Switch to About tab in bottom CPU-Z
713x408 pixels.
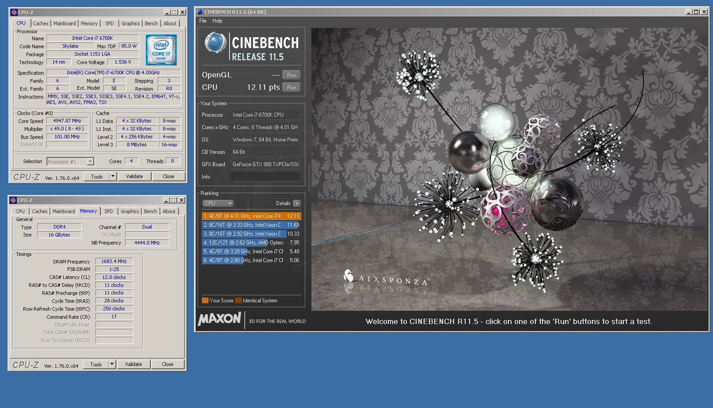169,211
